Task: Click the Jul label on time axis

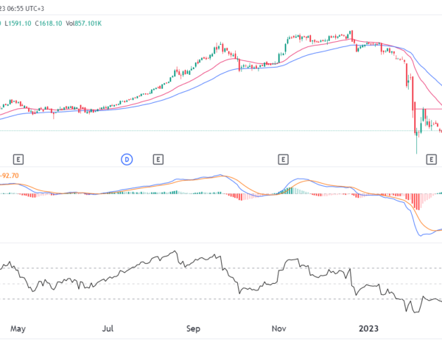Action: [x=108, y=329]
